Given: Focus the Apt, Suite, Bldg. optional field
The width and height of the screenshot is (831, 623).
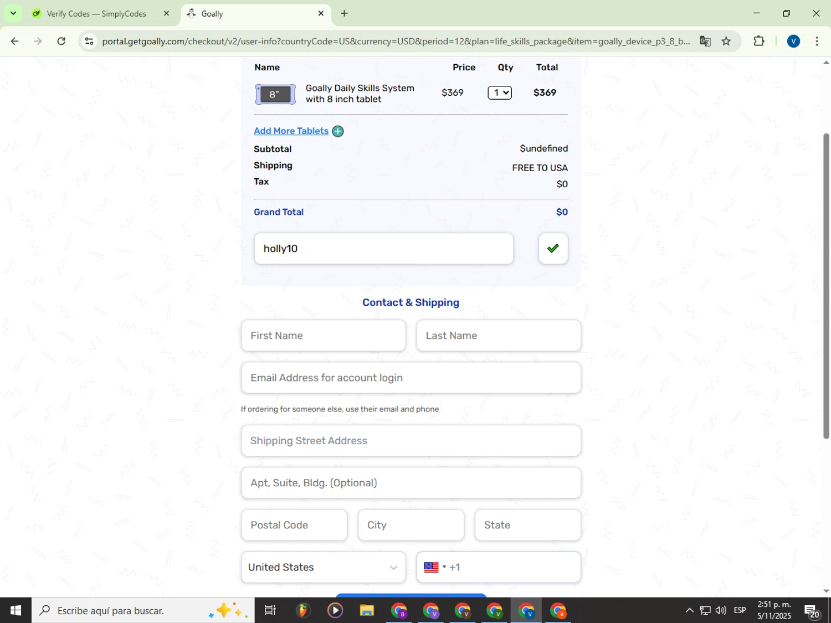Looking at the screenshot, I should [411, 483].
